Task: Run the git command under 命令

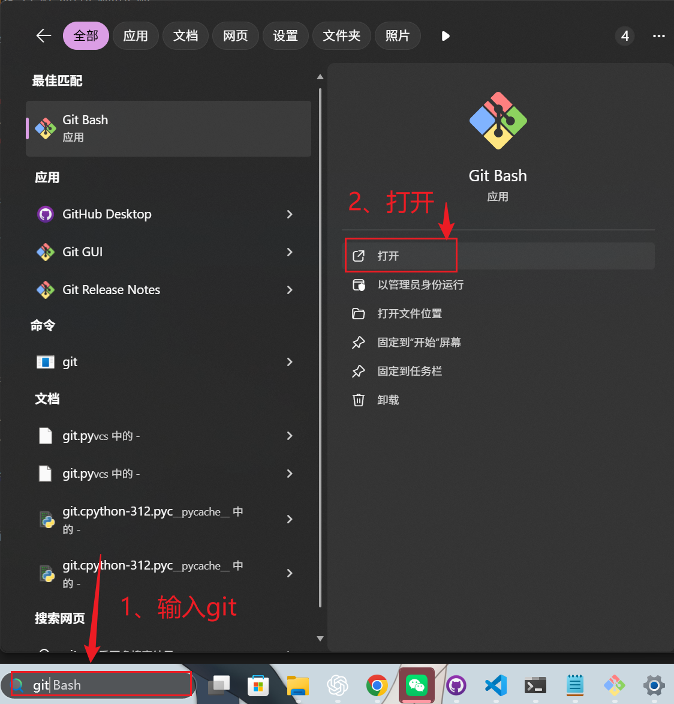Action: click(x=70, y=361)
